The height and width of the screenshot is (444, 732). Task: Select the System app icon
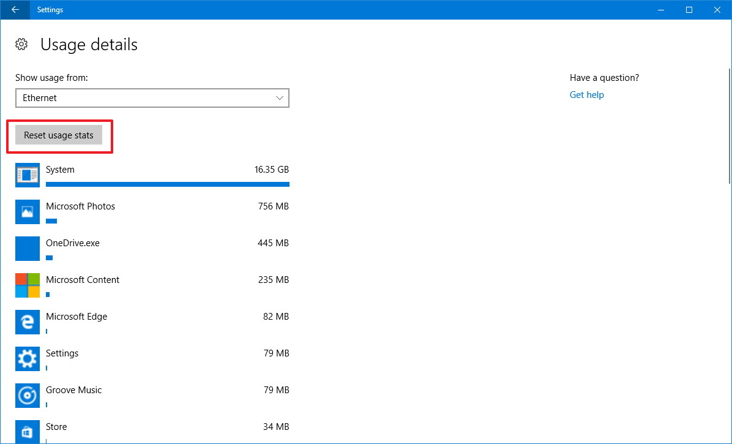coord(28,175)
